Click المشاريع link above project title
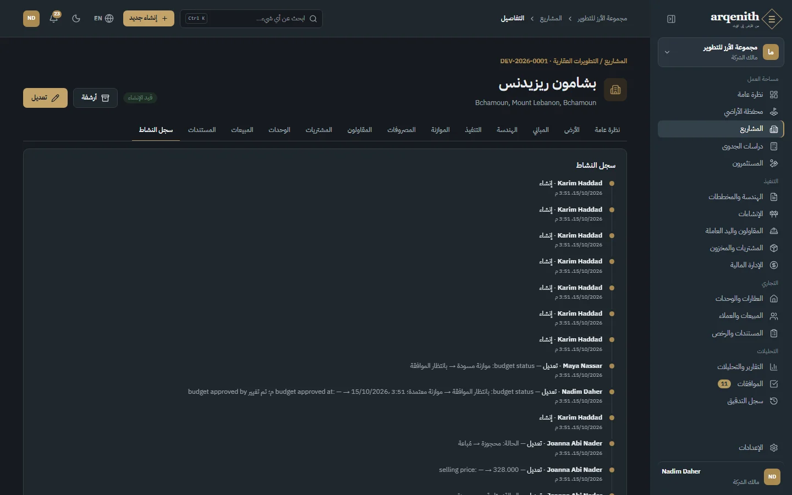This screenshot has height=495, width=792. pos(615,61)
